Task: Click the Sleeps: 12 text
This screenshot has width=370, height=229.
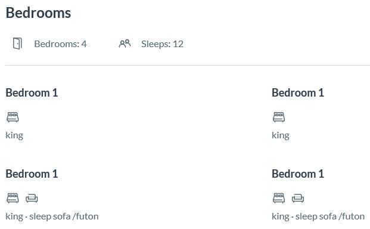Action: (162, 44)
